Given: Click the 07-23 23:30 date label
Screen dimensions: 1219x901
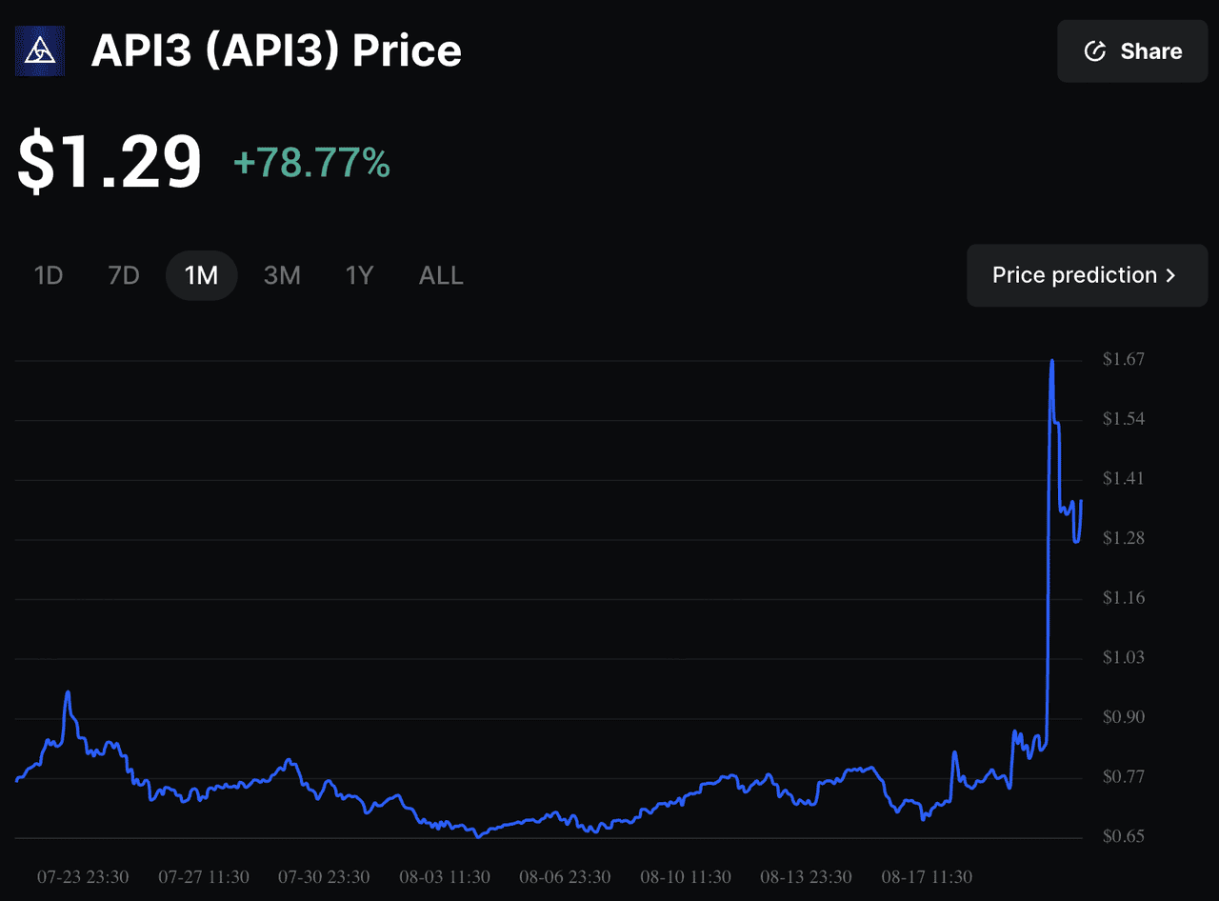Looking at the screenshot, I should pyautogui.click(x=83, y=877).
